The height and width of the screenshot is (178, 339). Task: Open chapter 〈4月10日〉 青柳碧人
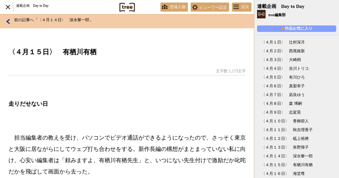pyautogui.click(x=285, y=121)
